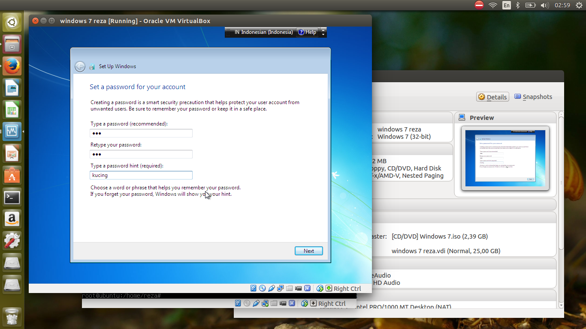Screen dimensions: 586x329
Task: Click the terminal prompt root@ubuntu:/home/reza#
Action: (x=121, y=296)
